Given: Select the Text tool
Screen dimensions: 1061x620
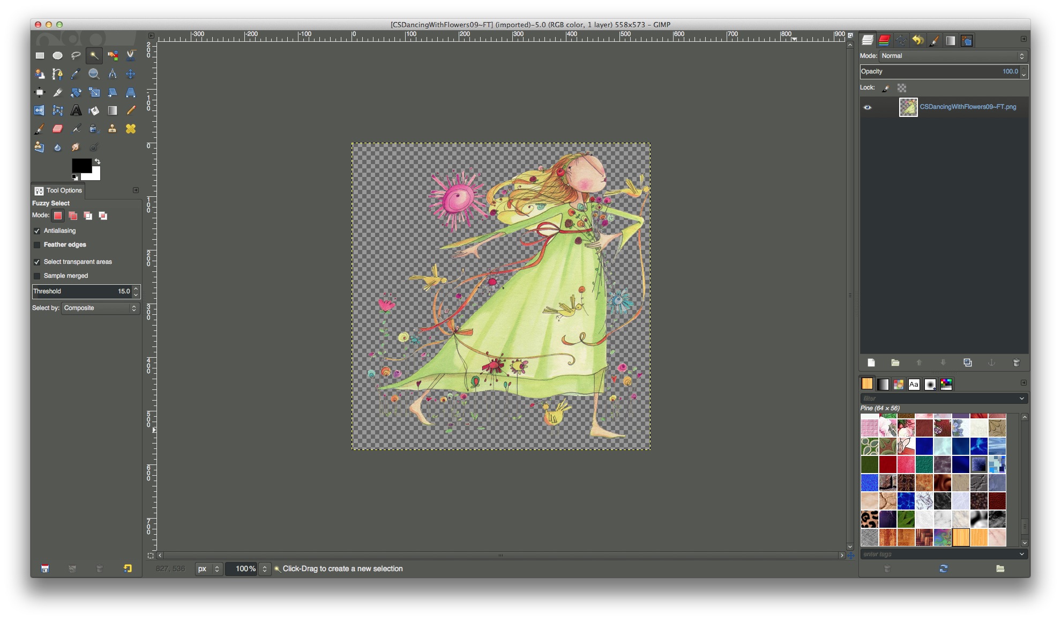Looking at the screenshot, I should (76, 110).
